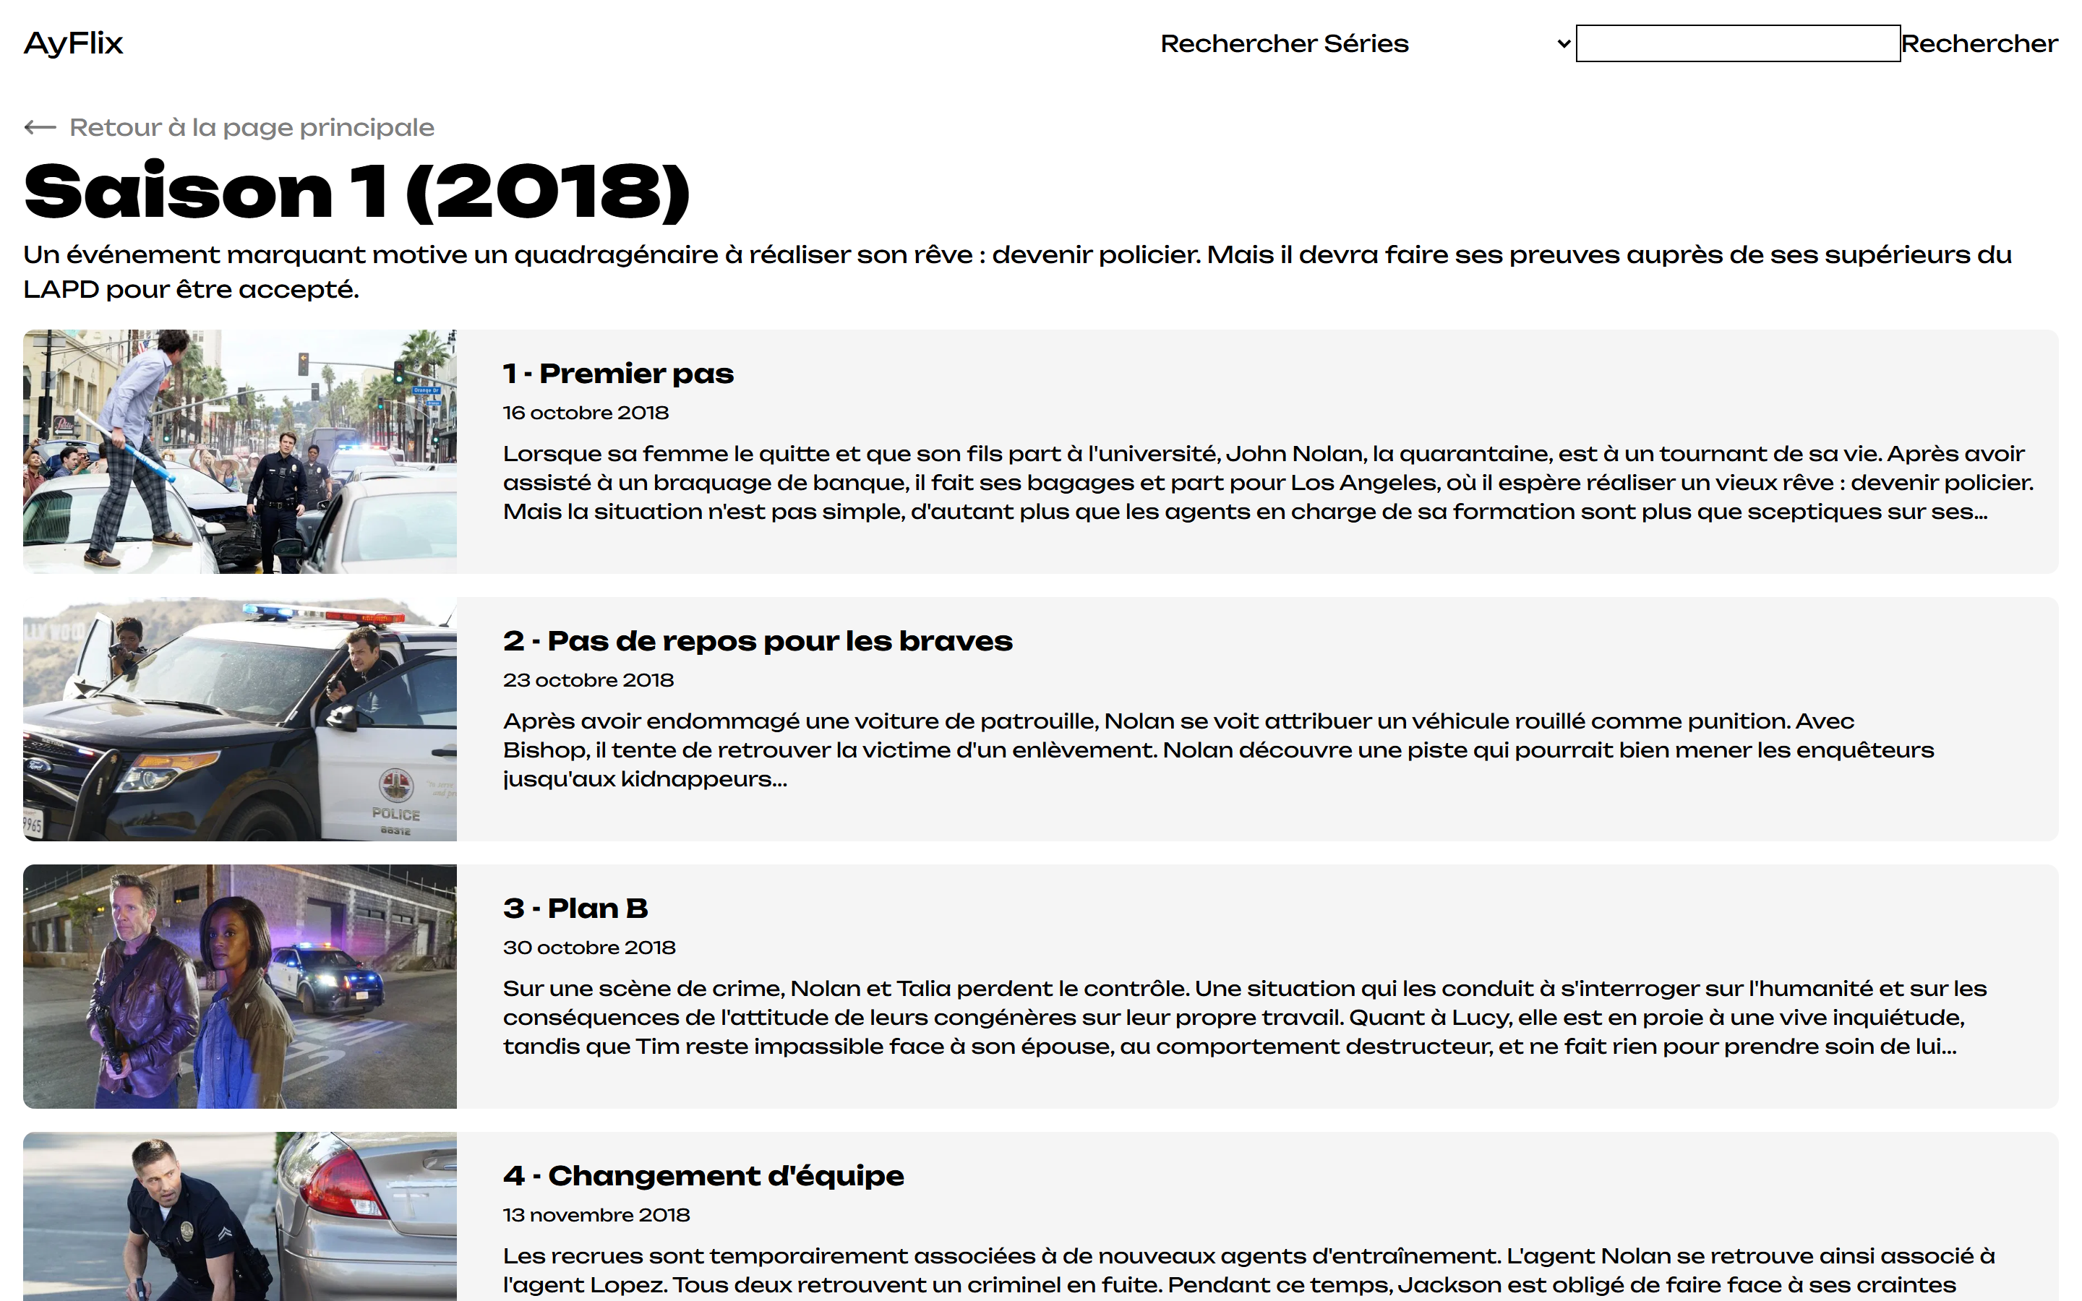Select title 4 - Changement d'équipe

pos(703,1175)
